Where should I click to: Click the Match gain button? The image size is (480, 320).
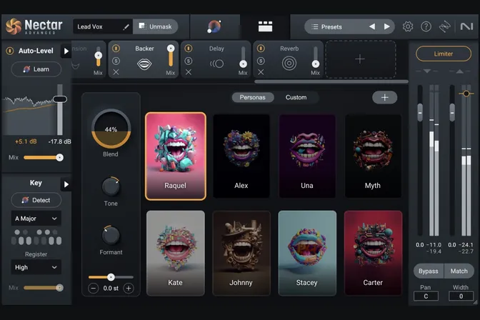[459, 271]
